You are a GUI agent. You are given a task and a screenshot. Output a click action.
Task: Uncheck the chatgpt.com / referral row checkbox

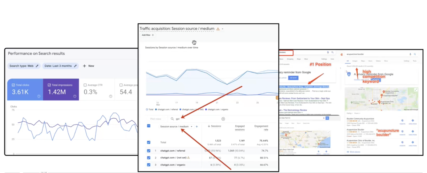click(x=149, y=151)
